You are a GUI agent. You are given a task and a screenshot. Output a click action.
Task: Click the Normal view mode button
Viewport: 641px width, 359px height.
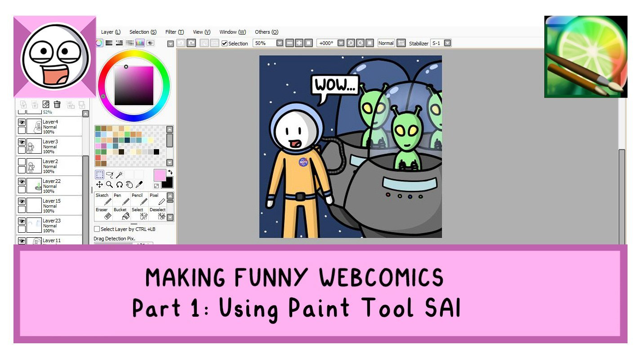coord(386,43)
